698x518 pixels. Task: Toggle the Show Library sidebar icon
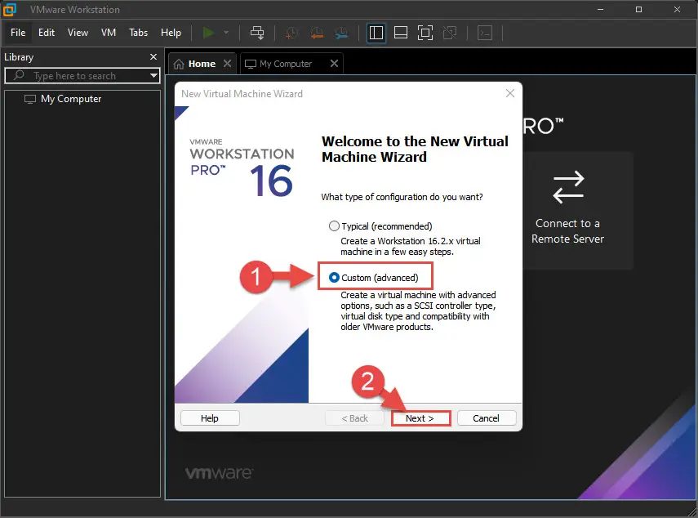[x=376, y=33]
